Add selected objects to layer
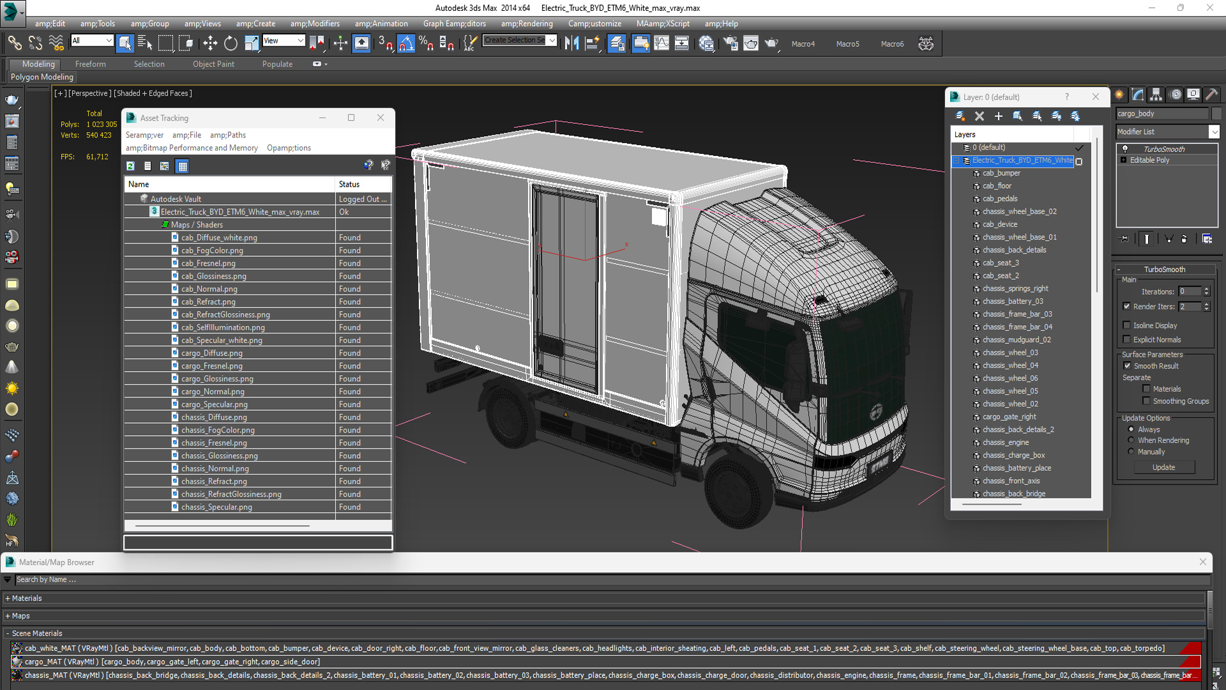Screen dimensions: 1226x690 [999, 116]
